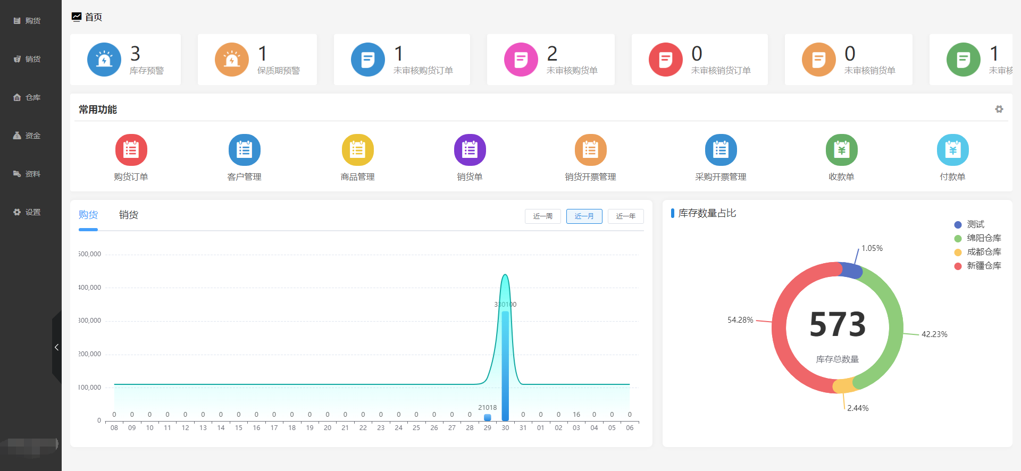This screenshot has height=471, width=1021.
Task: Click the 保质期预警 orange alarm icon
Action: 232,60
